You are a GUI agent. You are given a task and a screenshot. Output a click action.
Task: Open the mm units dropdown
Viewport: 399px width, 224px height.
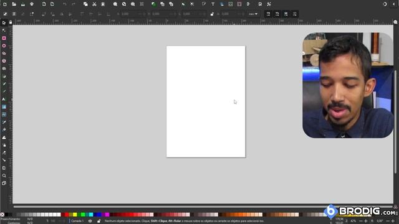[253, 14]
